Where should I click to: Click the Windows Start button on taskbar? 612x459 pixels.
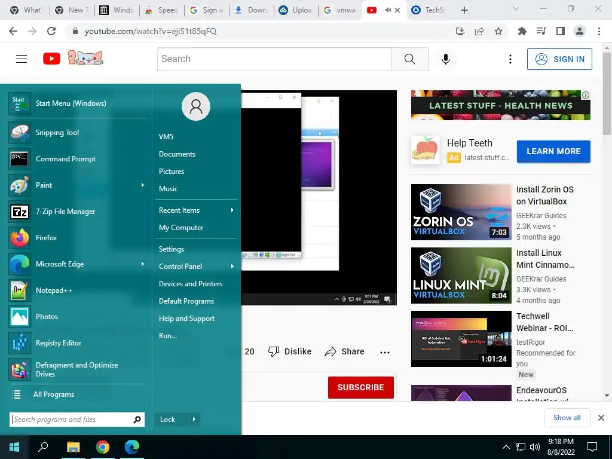[14, 447]
